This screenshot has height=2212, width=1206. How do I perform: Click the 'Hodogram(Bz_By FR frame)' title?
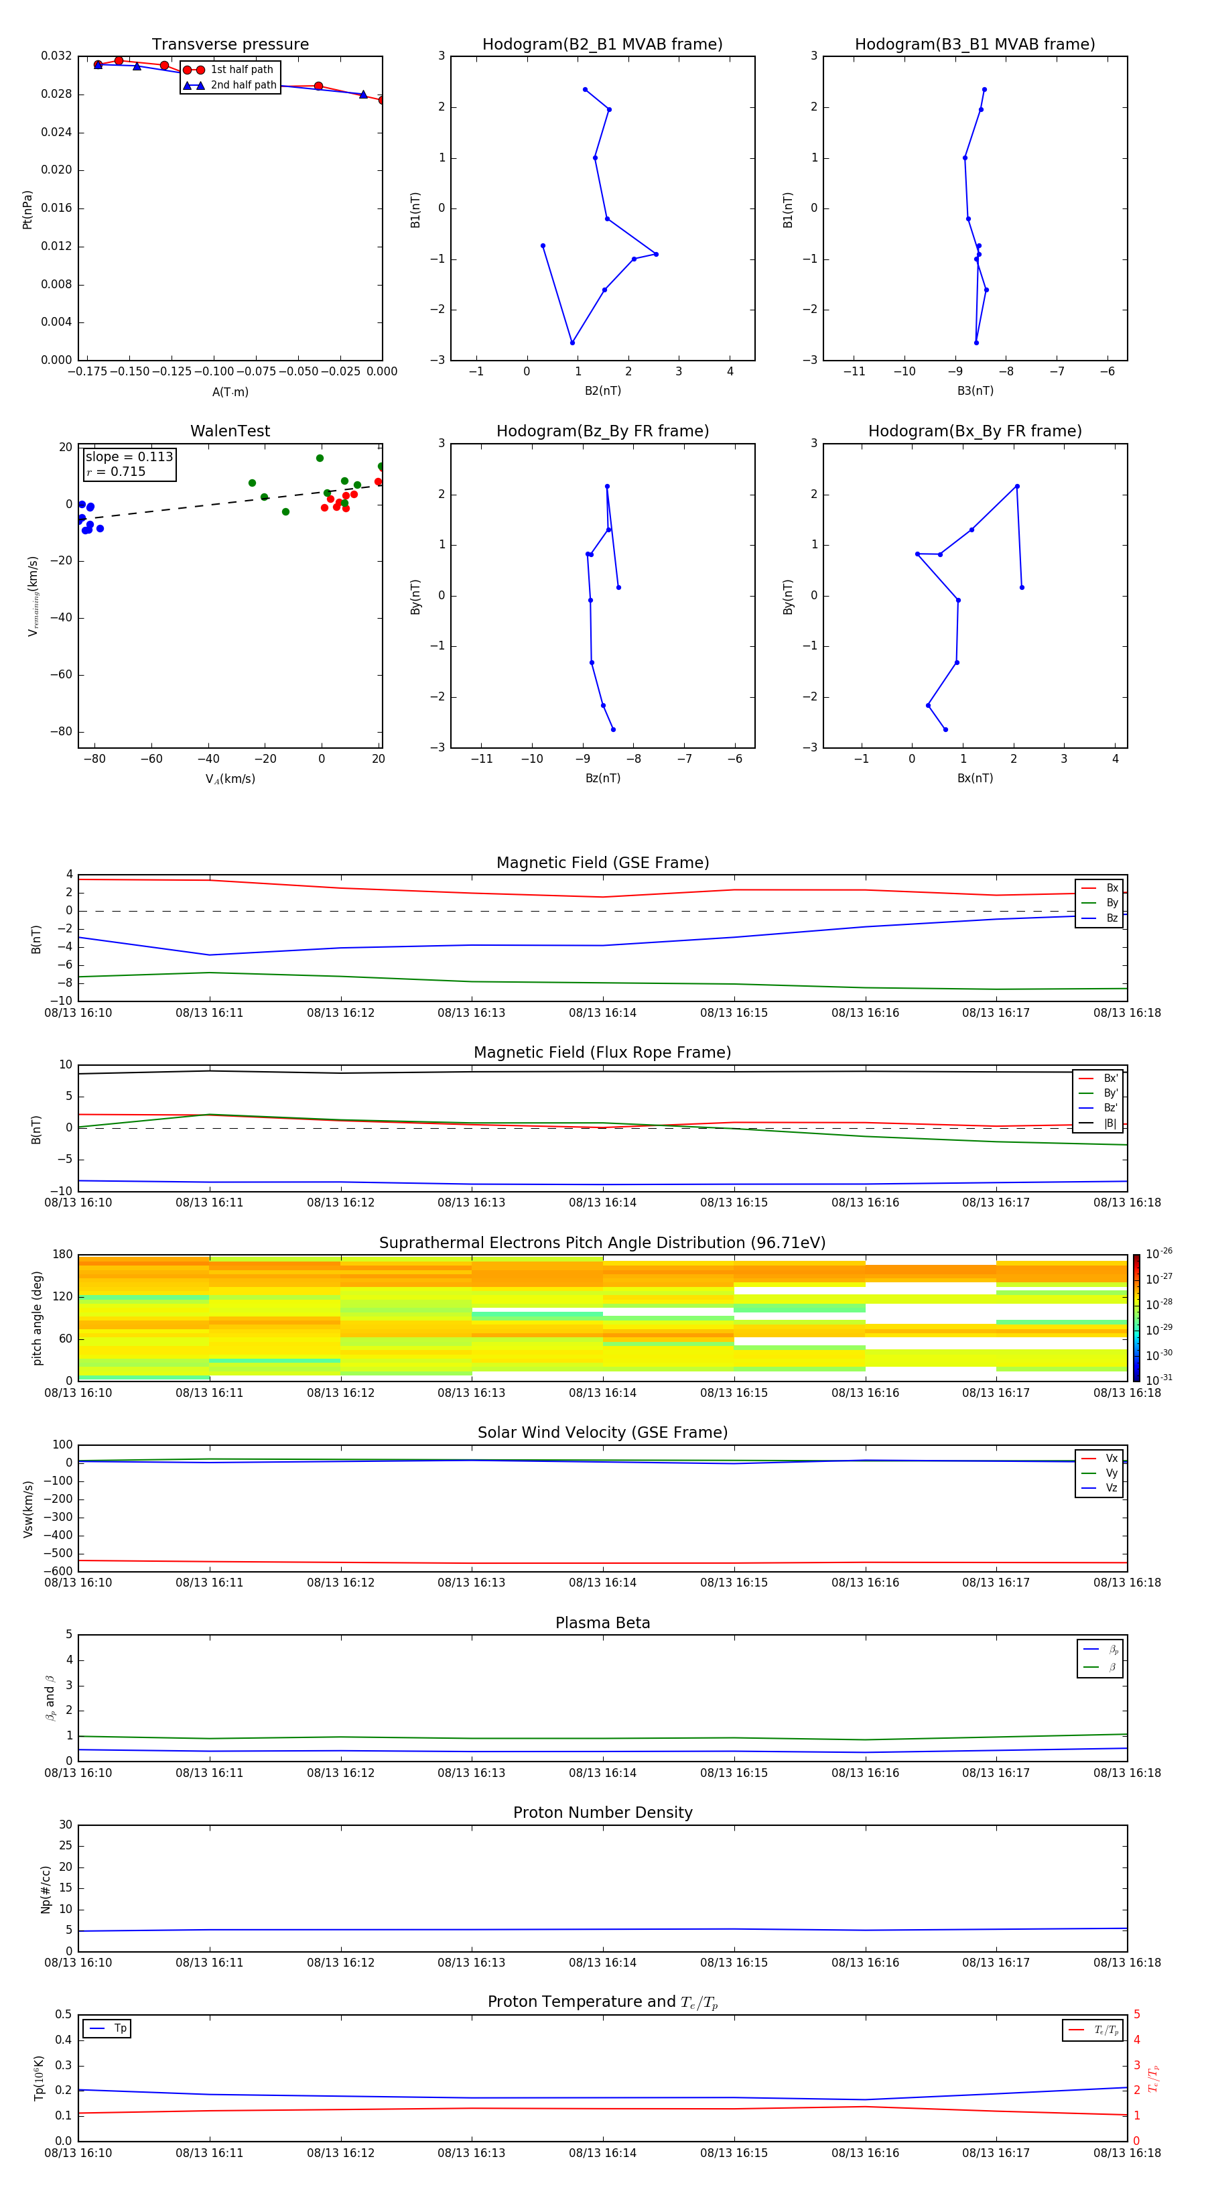pos(602,431)
